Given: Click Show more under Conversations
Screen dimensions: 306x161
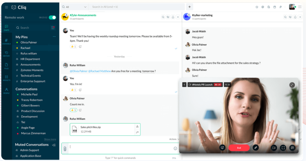Looking at the screenshot, I should coord(50,139).
